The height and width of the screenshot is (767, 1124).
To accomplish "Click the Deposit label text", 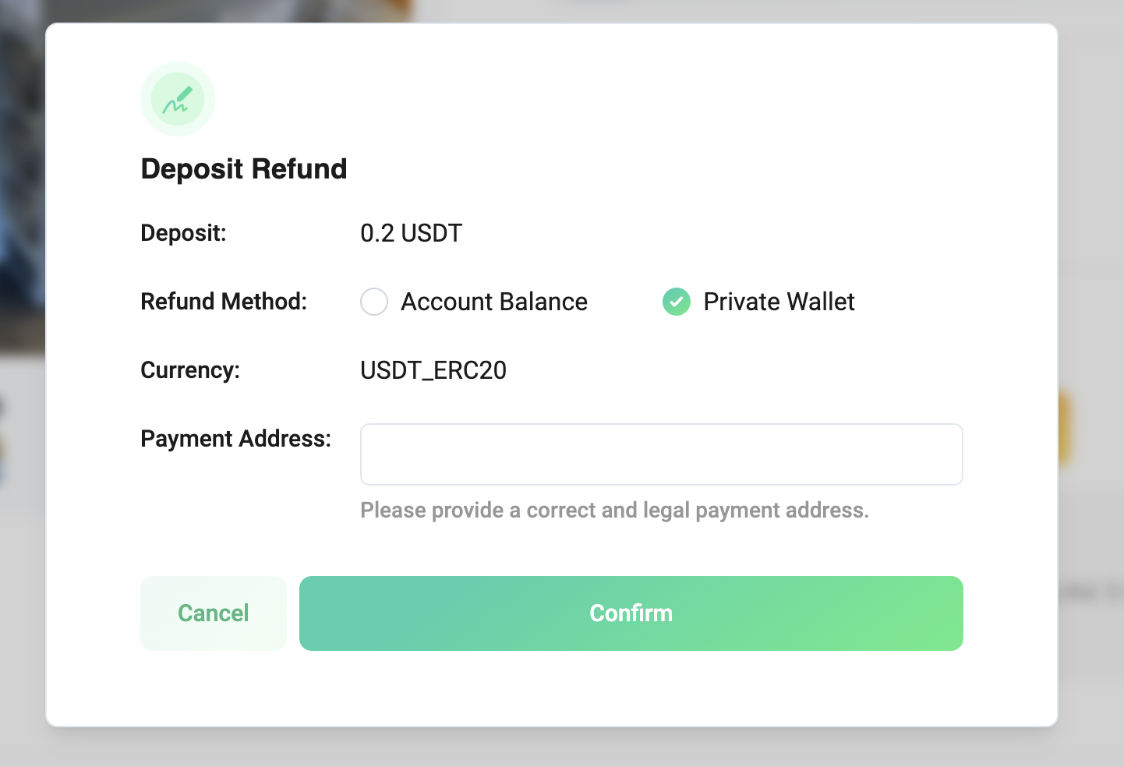I will point(183,233).
